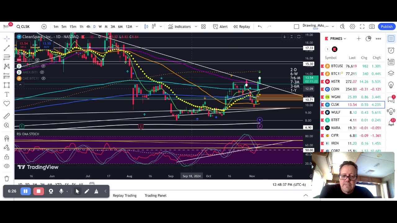Toggle visibility of CME:BTC1! overlay
397x223 pixels.
(43, 78)
